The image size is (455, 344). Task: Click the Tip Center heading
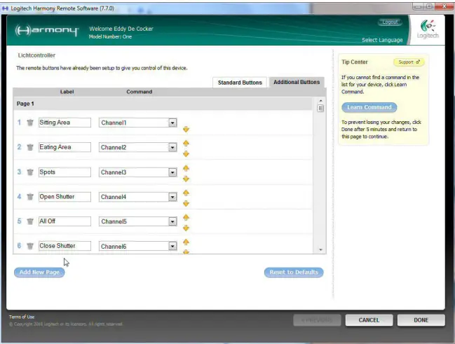354,62
